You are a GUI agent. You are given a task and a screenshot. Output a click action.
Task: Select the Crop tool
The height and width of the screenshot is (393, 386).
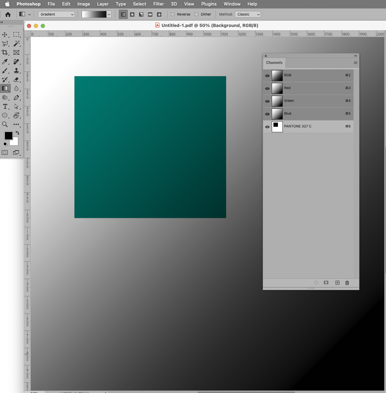coord(4,52)
